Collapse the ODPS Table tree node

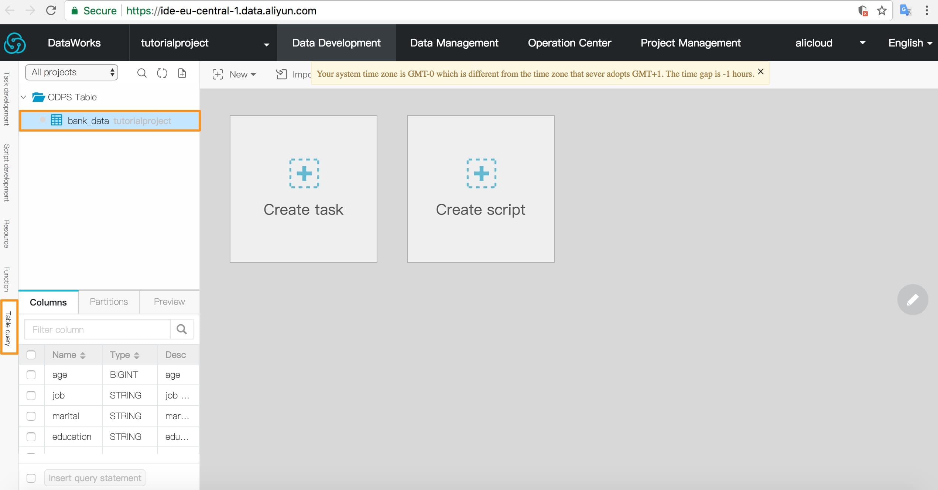click(24, 97)
